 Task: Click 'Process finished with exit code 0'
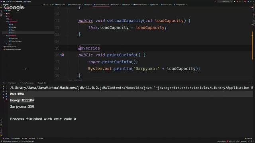click(x=43, y=119)
